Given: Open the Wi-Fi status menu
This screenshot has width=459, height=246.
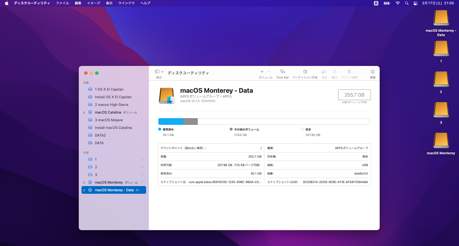Looking at the screenshot, I should [x=398, y=3].
